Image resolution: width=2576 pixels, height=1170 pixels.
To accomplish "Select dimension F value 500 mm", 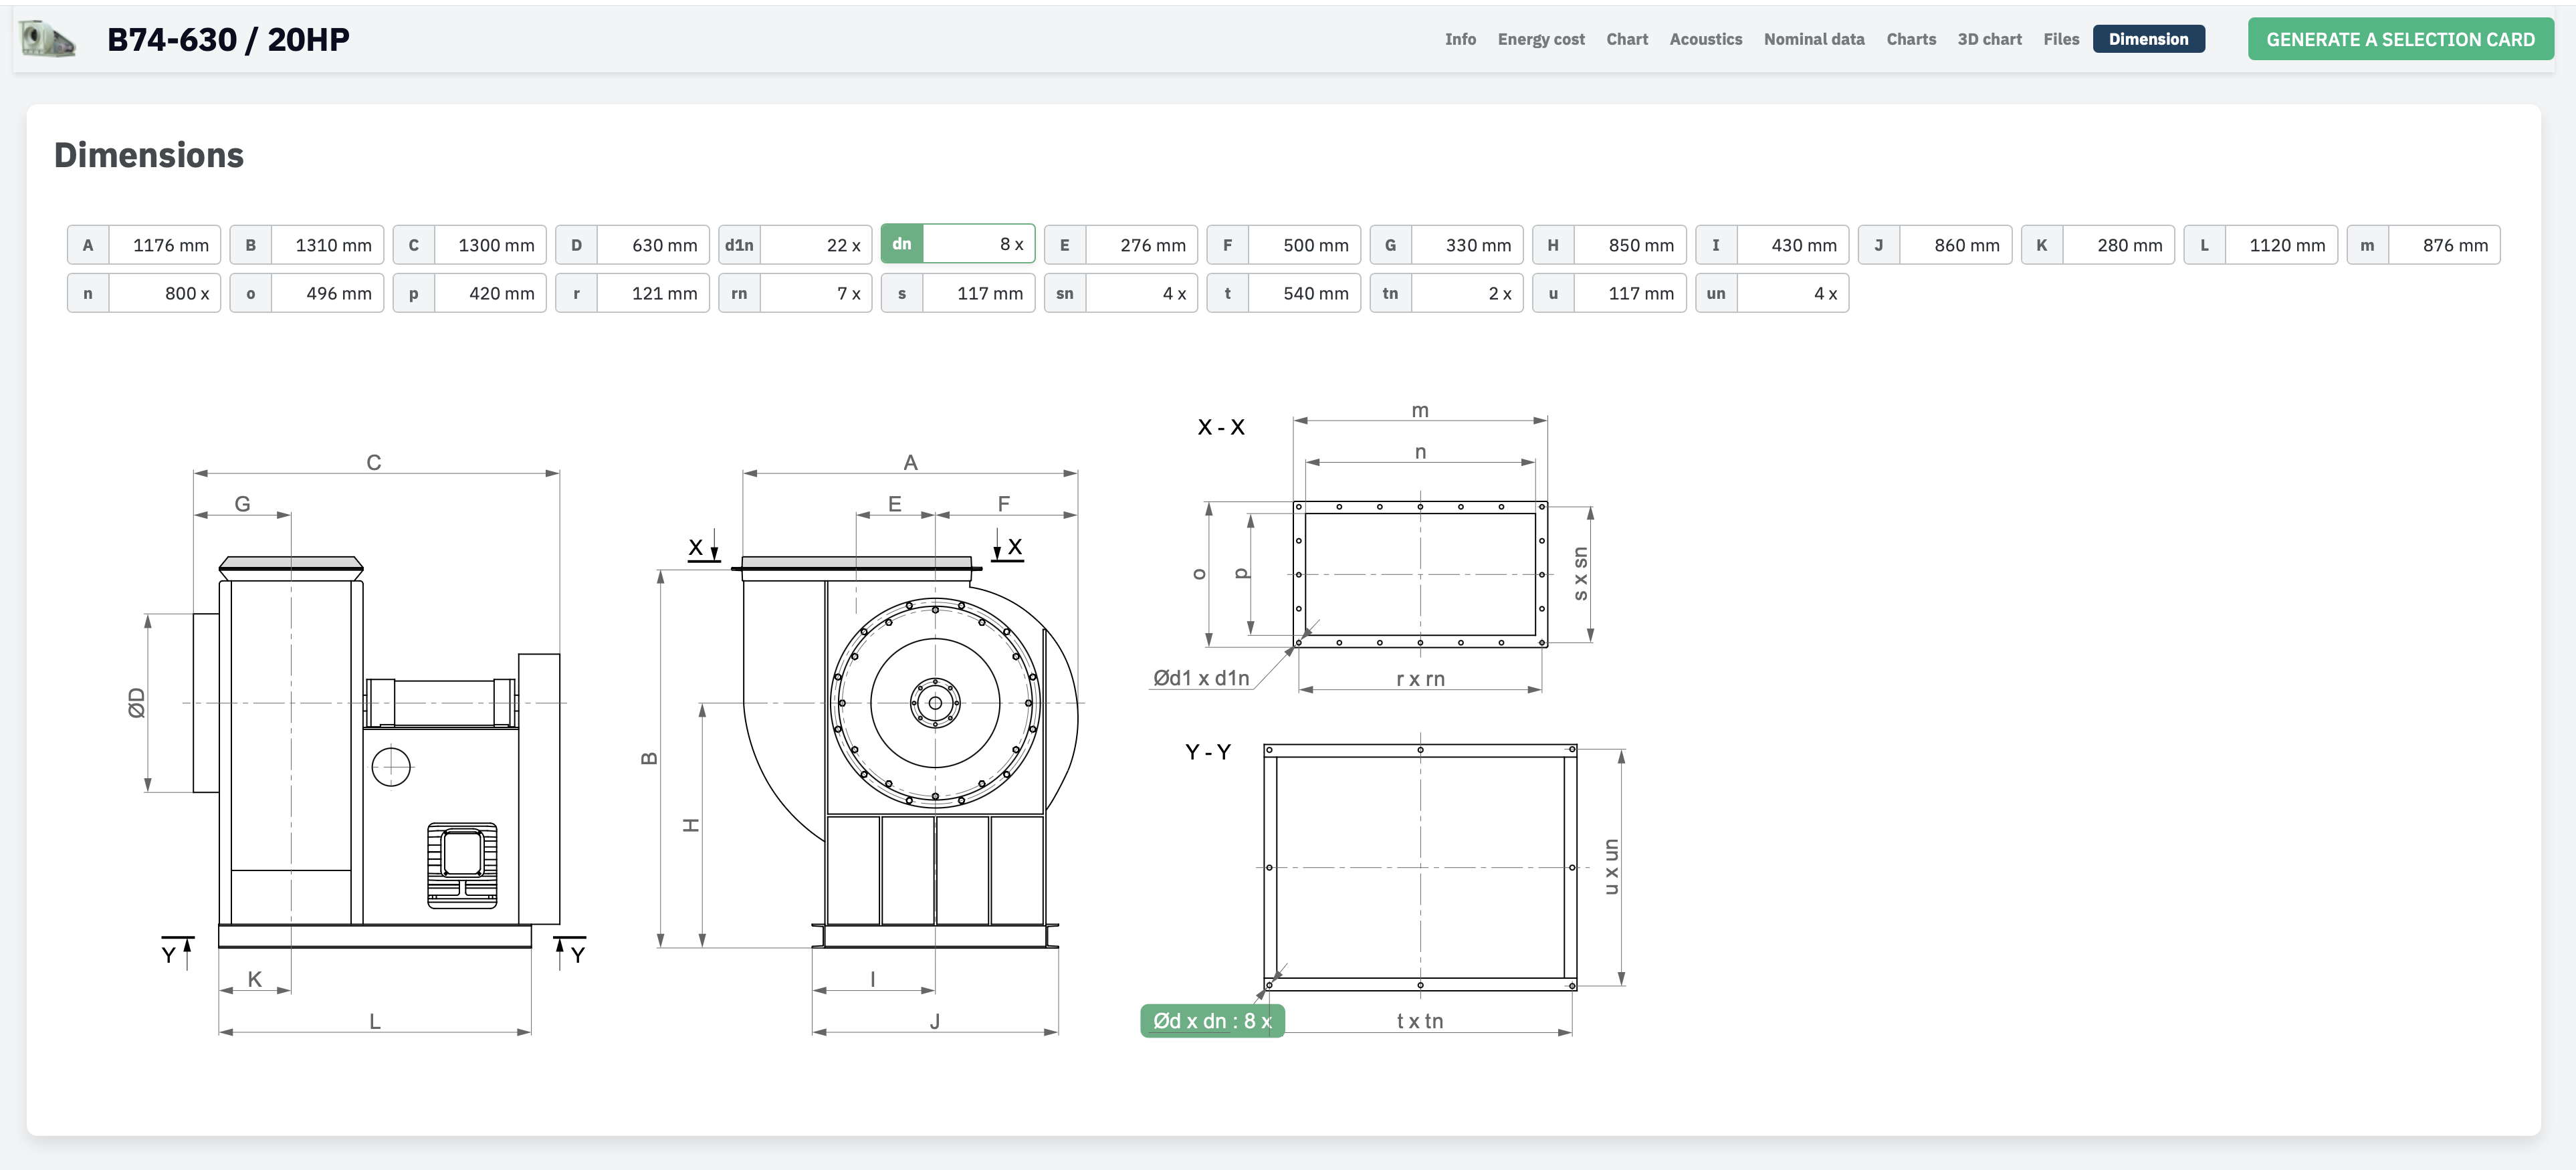I will [x=1284, y=245].
